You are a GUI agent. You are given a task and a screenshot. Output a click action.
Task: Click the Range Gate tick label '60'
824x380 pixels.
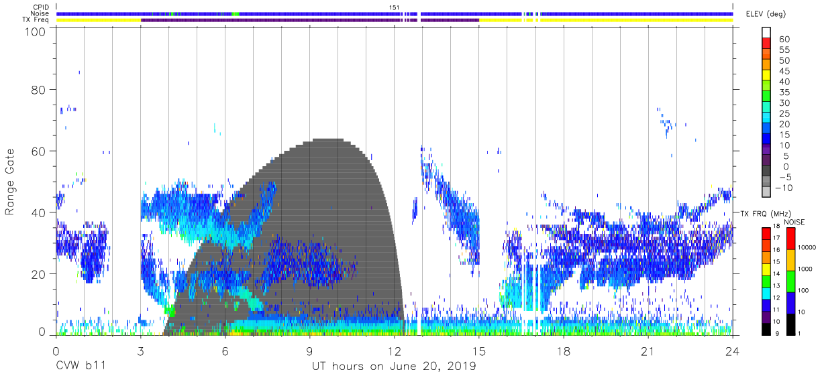[x=39, y=151]
